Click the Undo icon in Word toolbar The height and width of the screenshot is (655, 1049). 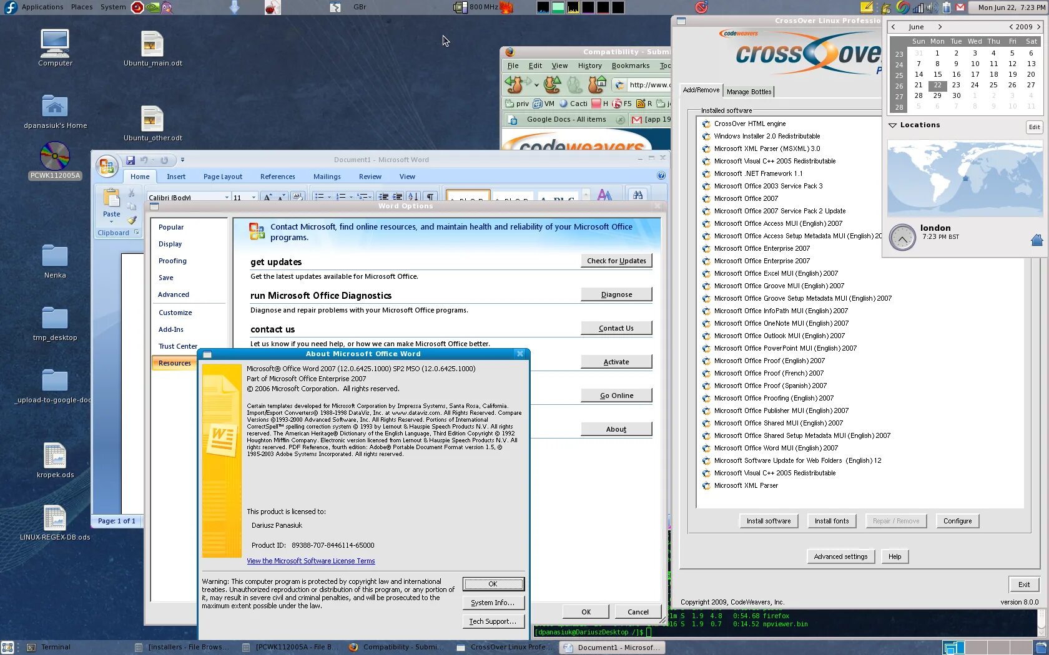tap(144, 160)
